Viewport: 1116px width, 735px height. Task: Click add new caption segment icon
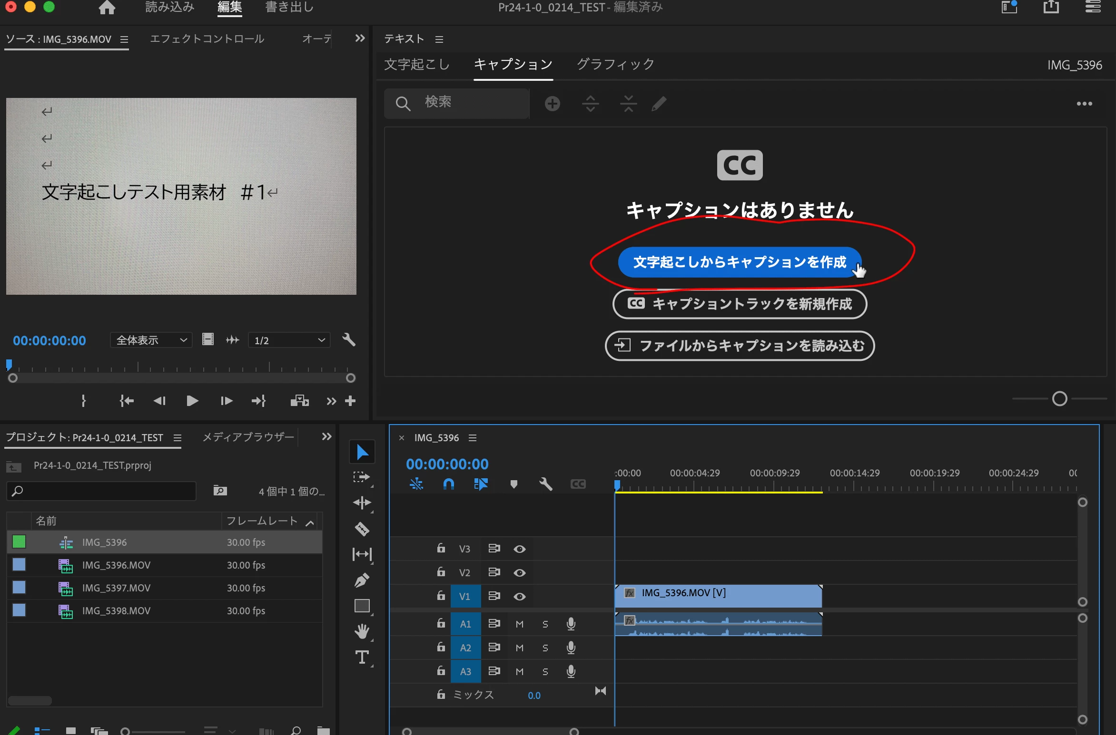(x=552, y=104)
